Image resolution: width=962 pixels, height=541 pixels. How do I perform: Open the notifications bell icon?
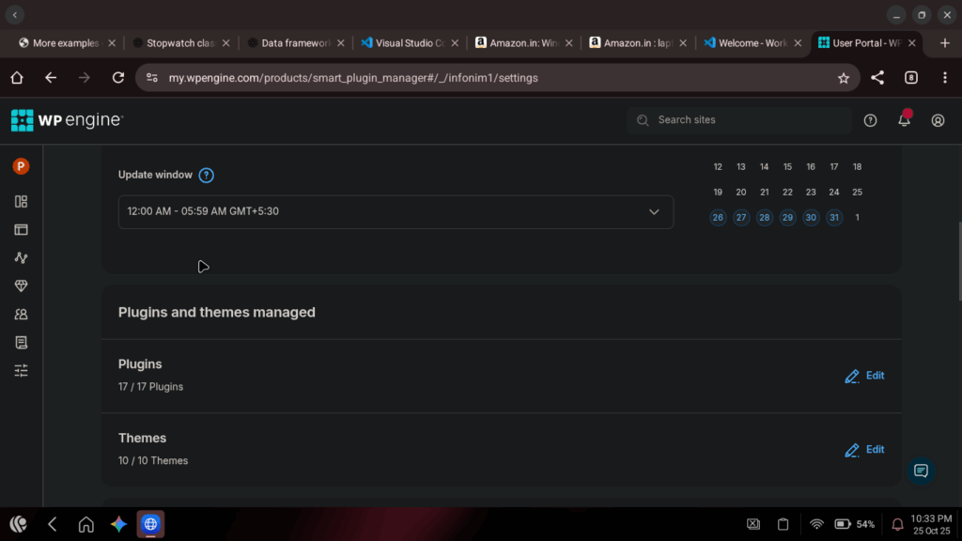pyautogui.click(x=904, y=120)
